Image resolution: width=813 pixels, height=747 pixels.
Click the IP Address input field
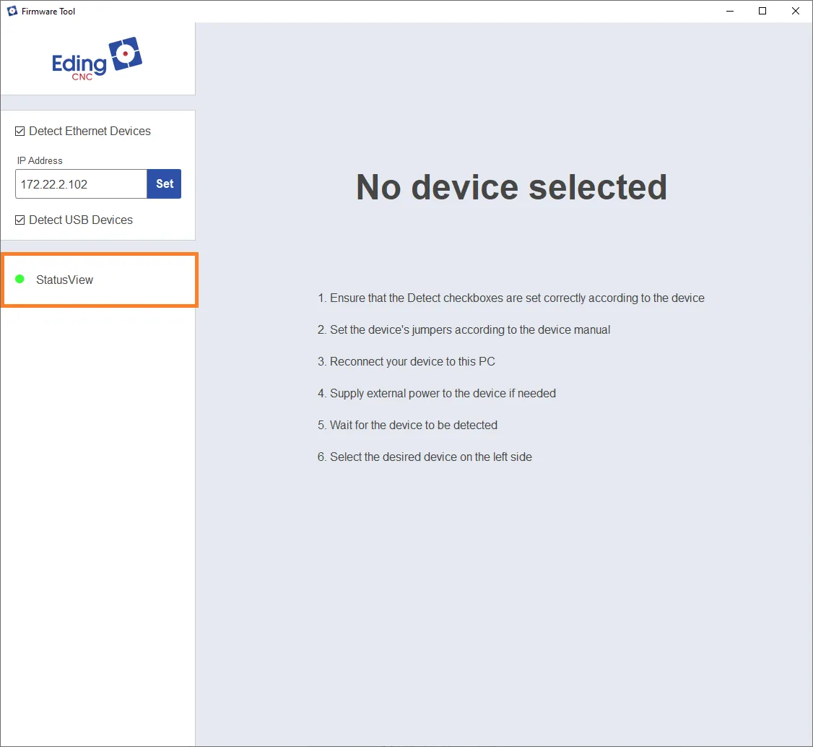point(81,183)
